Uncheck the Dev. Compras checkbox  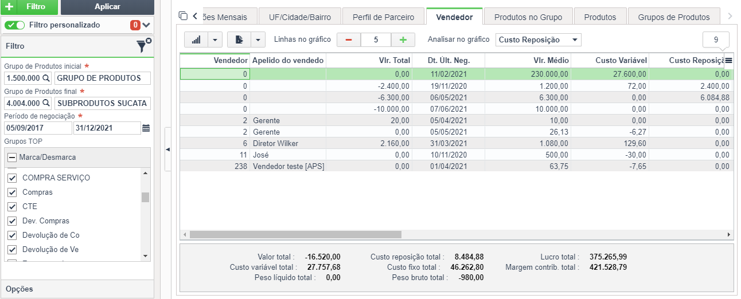pos(12,221)
